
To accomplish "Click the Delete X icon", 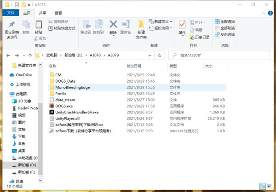I will click(113, 24).
